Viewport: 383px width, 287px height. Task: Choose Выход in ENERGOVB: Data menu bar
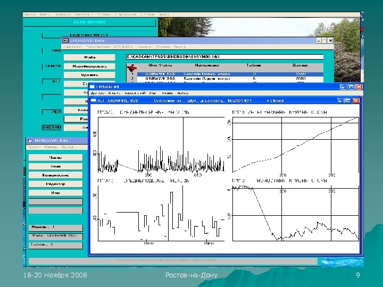180,47
